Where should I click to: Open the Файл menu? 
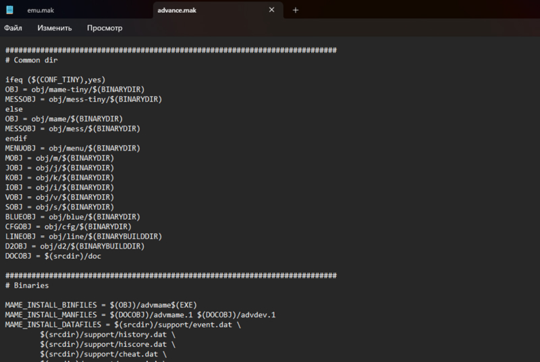(13, 28)
